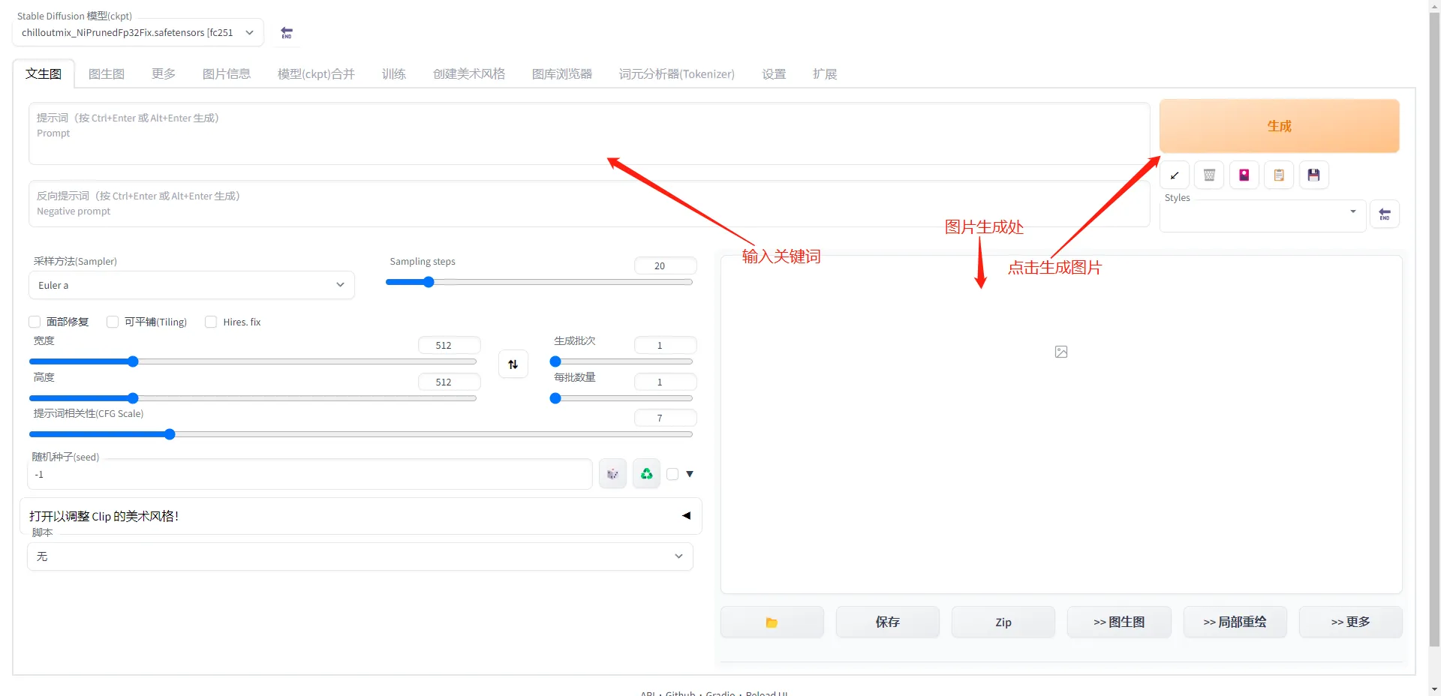Randomize the seed with the dice icon

(612, 474)
